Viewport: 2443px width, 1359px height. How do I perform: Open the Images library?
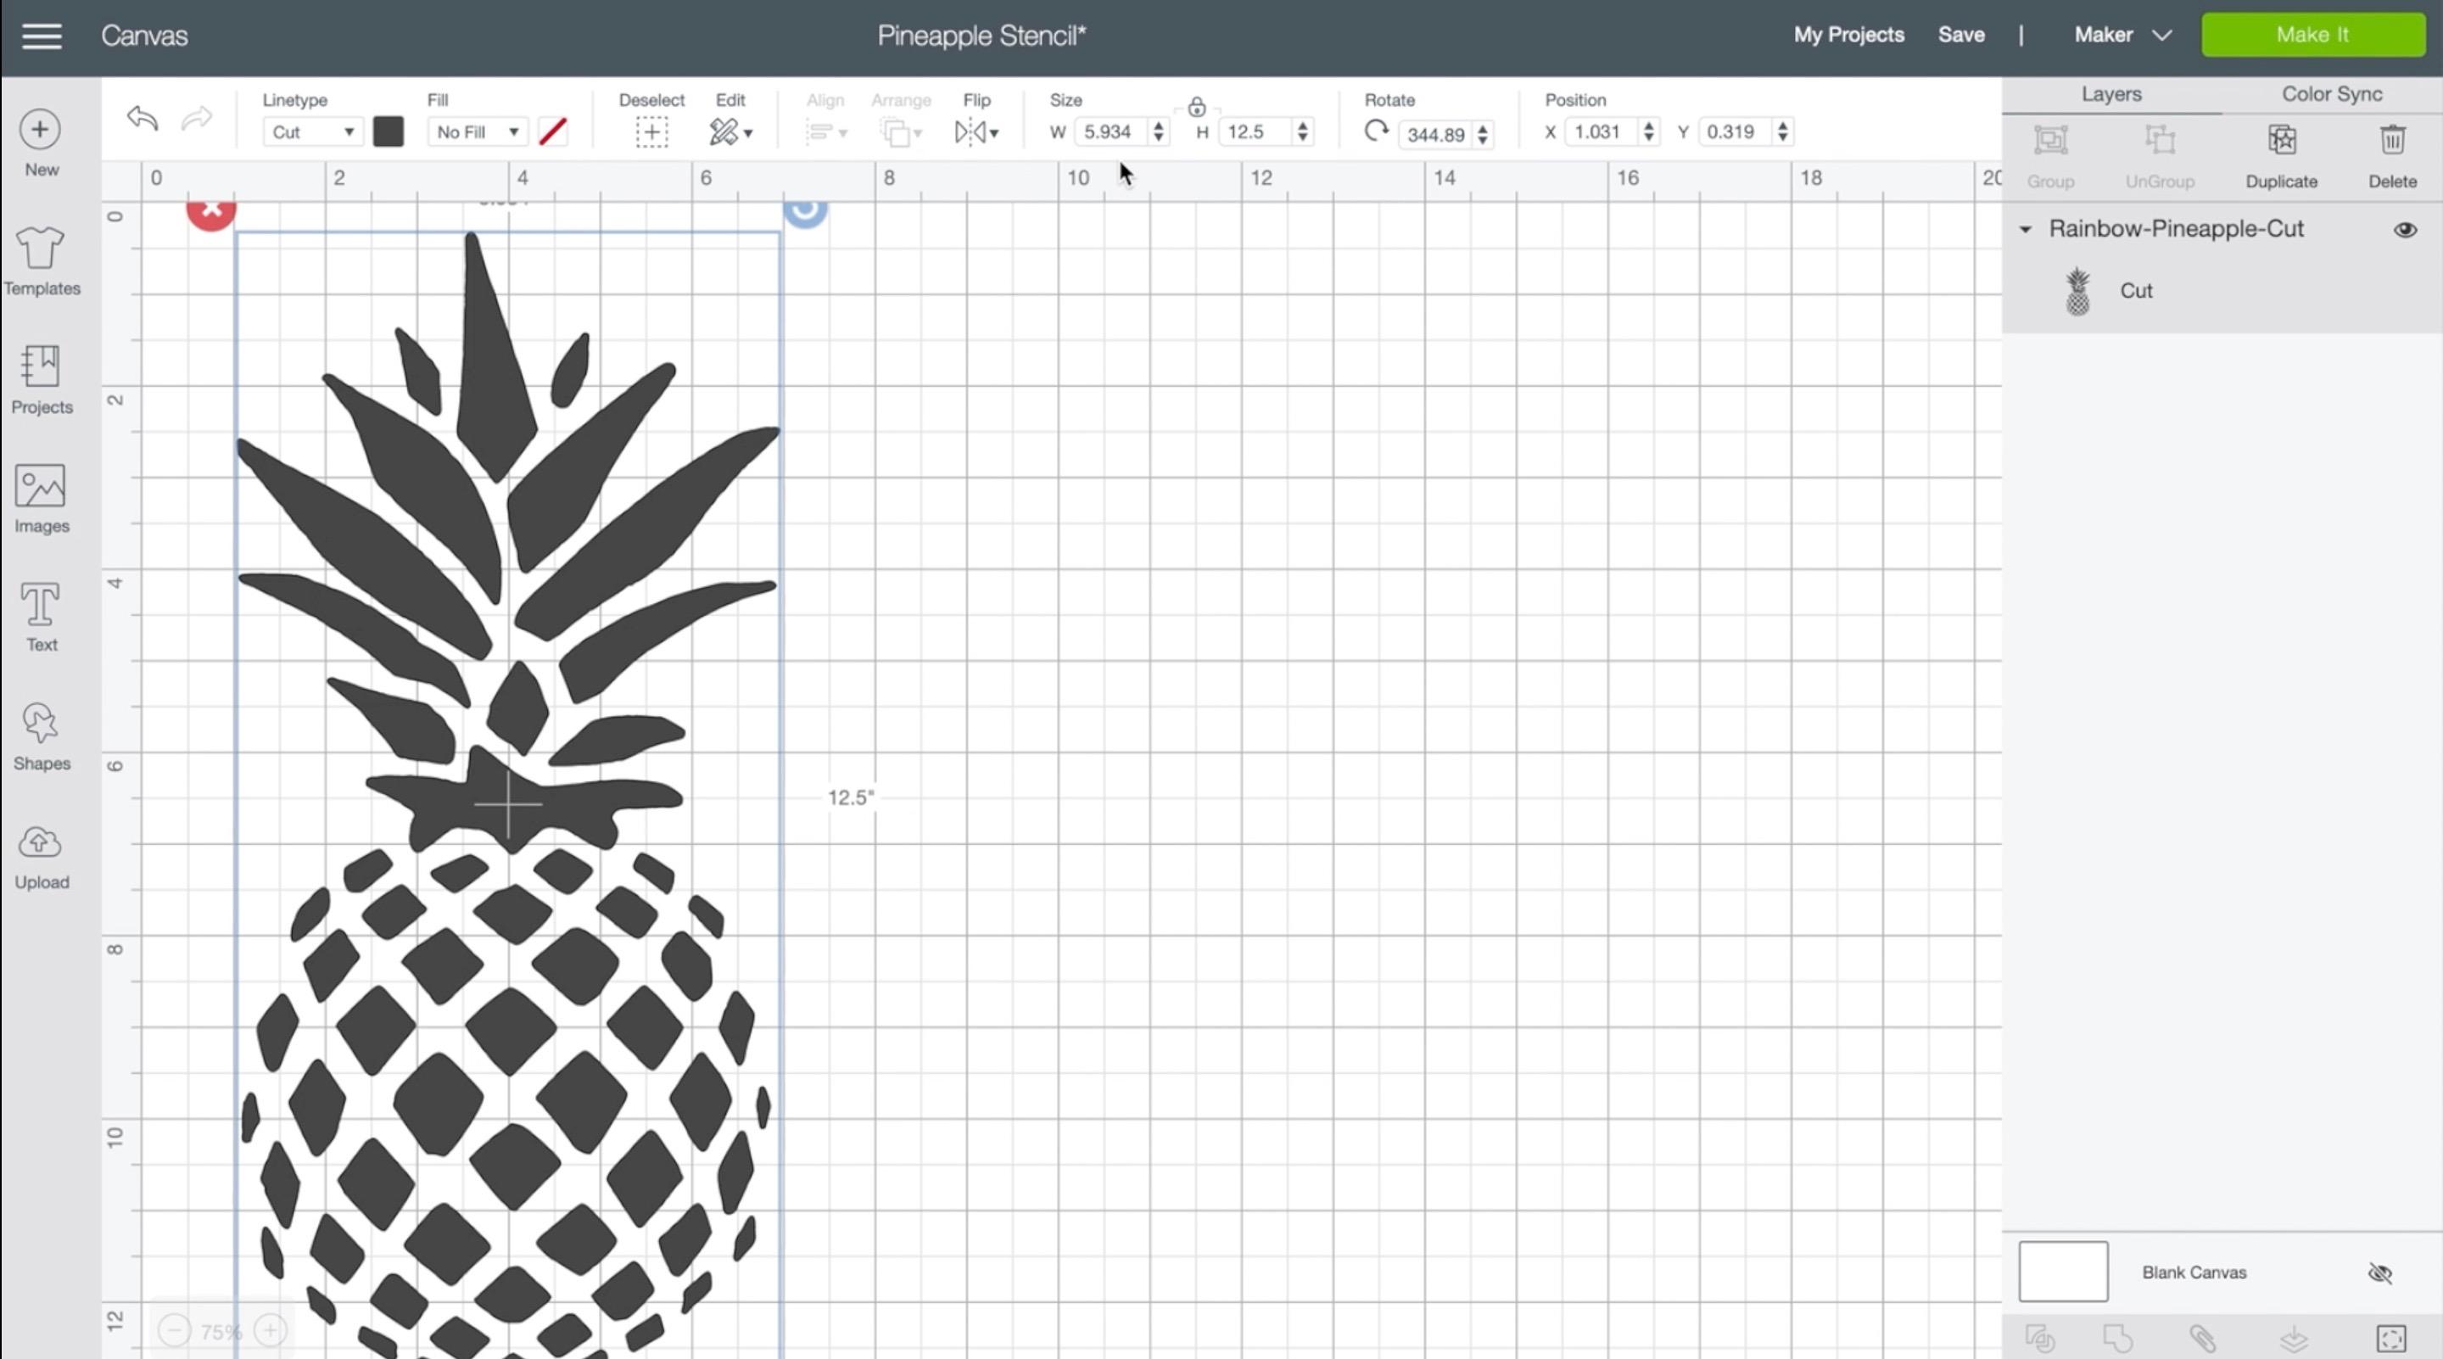click(x=41, y=498)
